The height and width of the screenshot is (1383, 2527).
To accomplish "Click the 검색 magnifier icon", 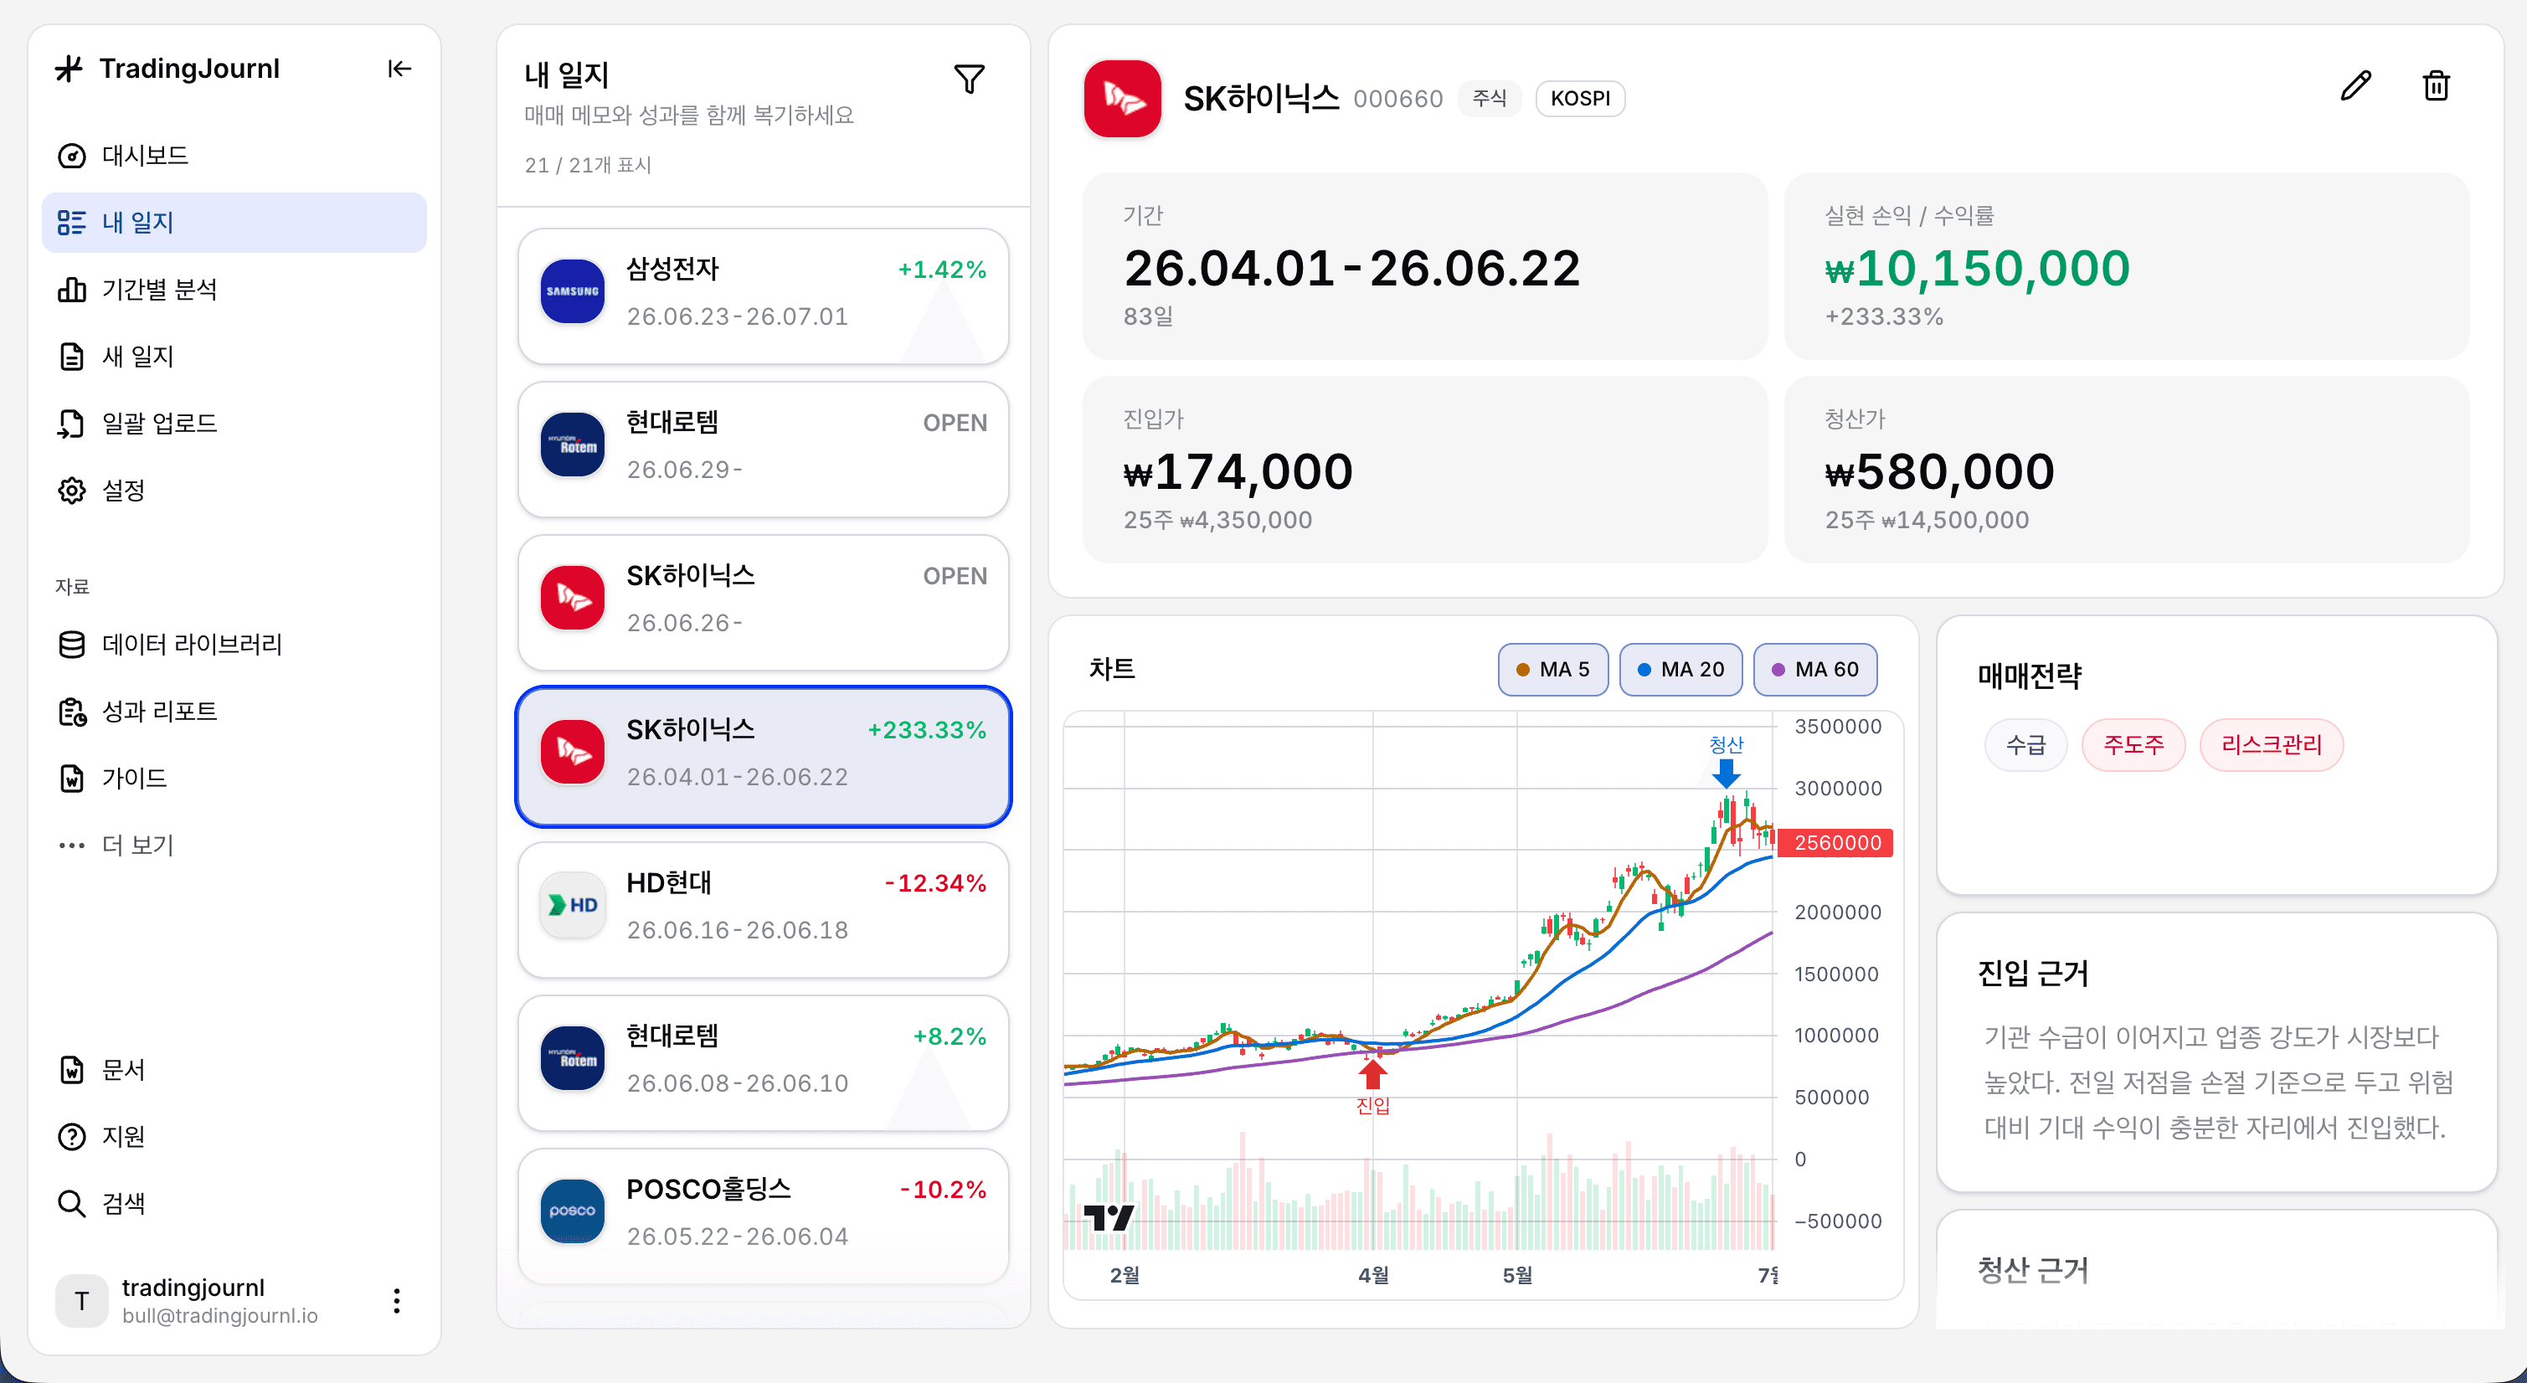I will pyautogui.click(x=72, y=1202).
